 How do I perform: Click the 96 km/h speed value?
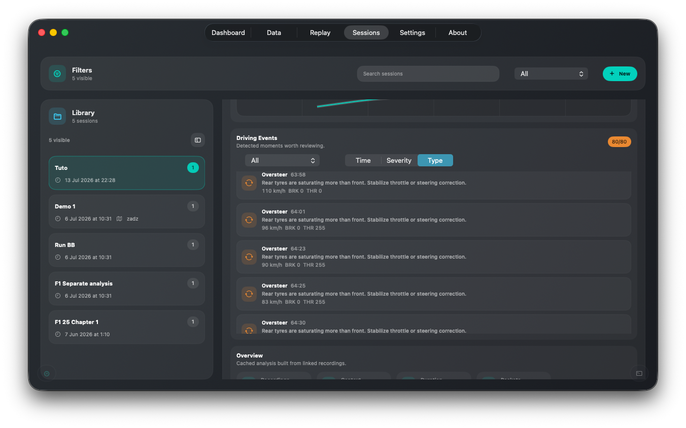coord(272,228)
